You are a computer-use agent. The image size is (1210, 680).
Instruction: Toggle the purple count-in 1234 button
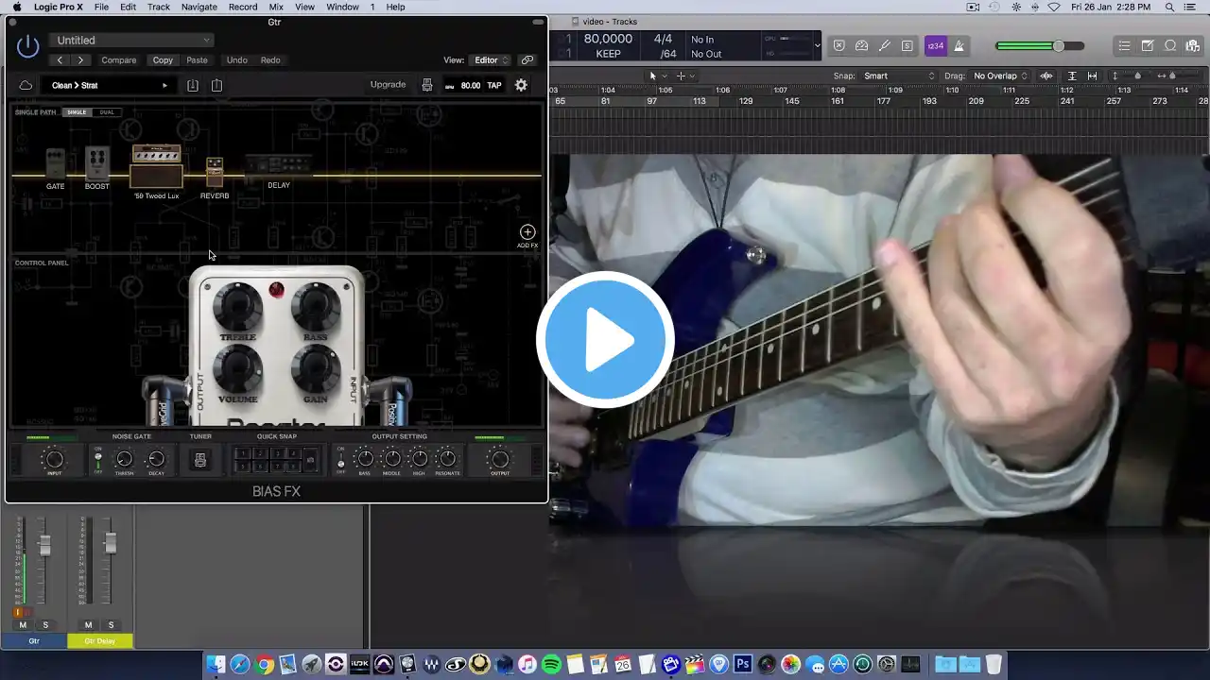[x=935, y=45]
